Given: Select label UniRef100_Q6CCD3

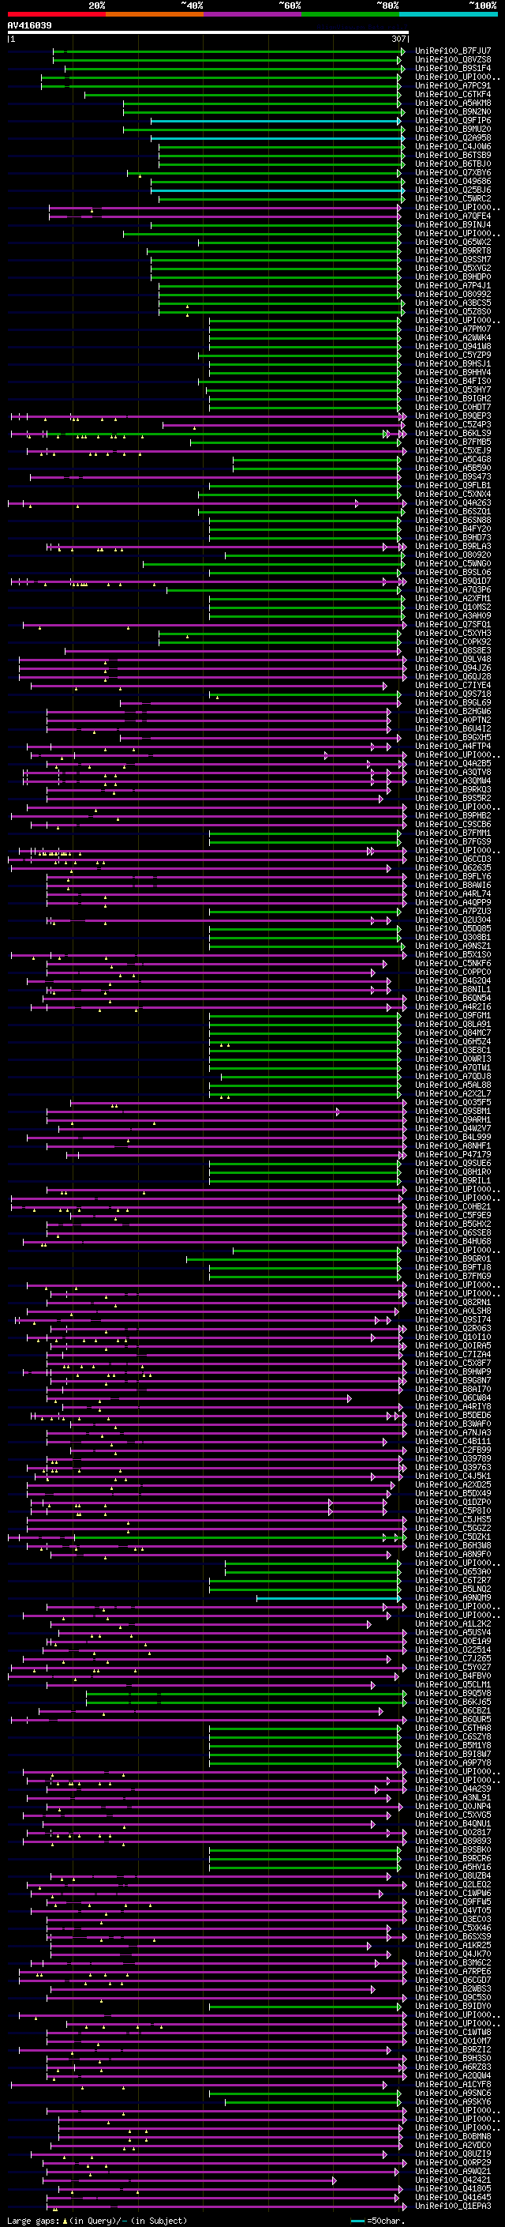Looking at the screenshot, I should pos(453,859).
